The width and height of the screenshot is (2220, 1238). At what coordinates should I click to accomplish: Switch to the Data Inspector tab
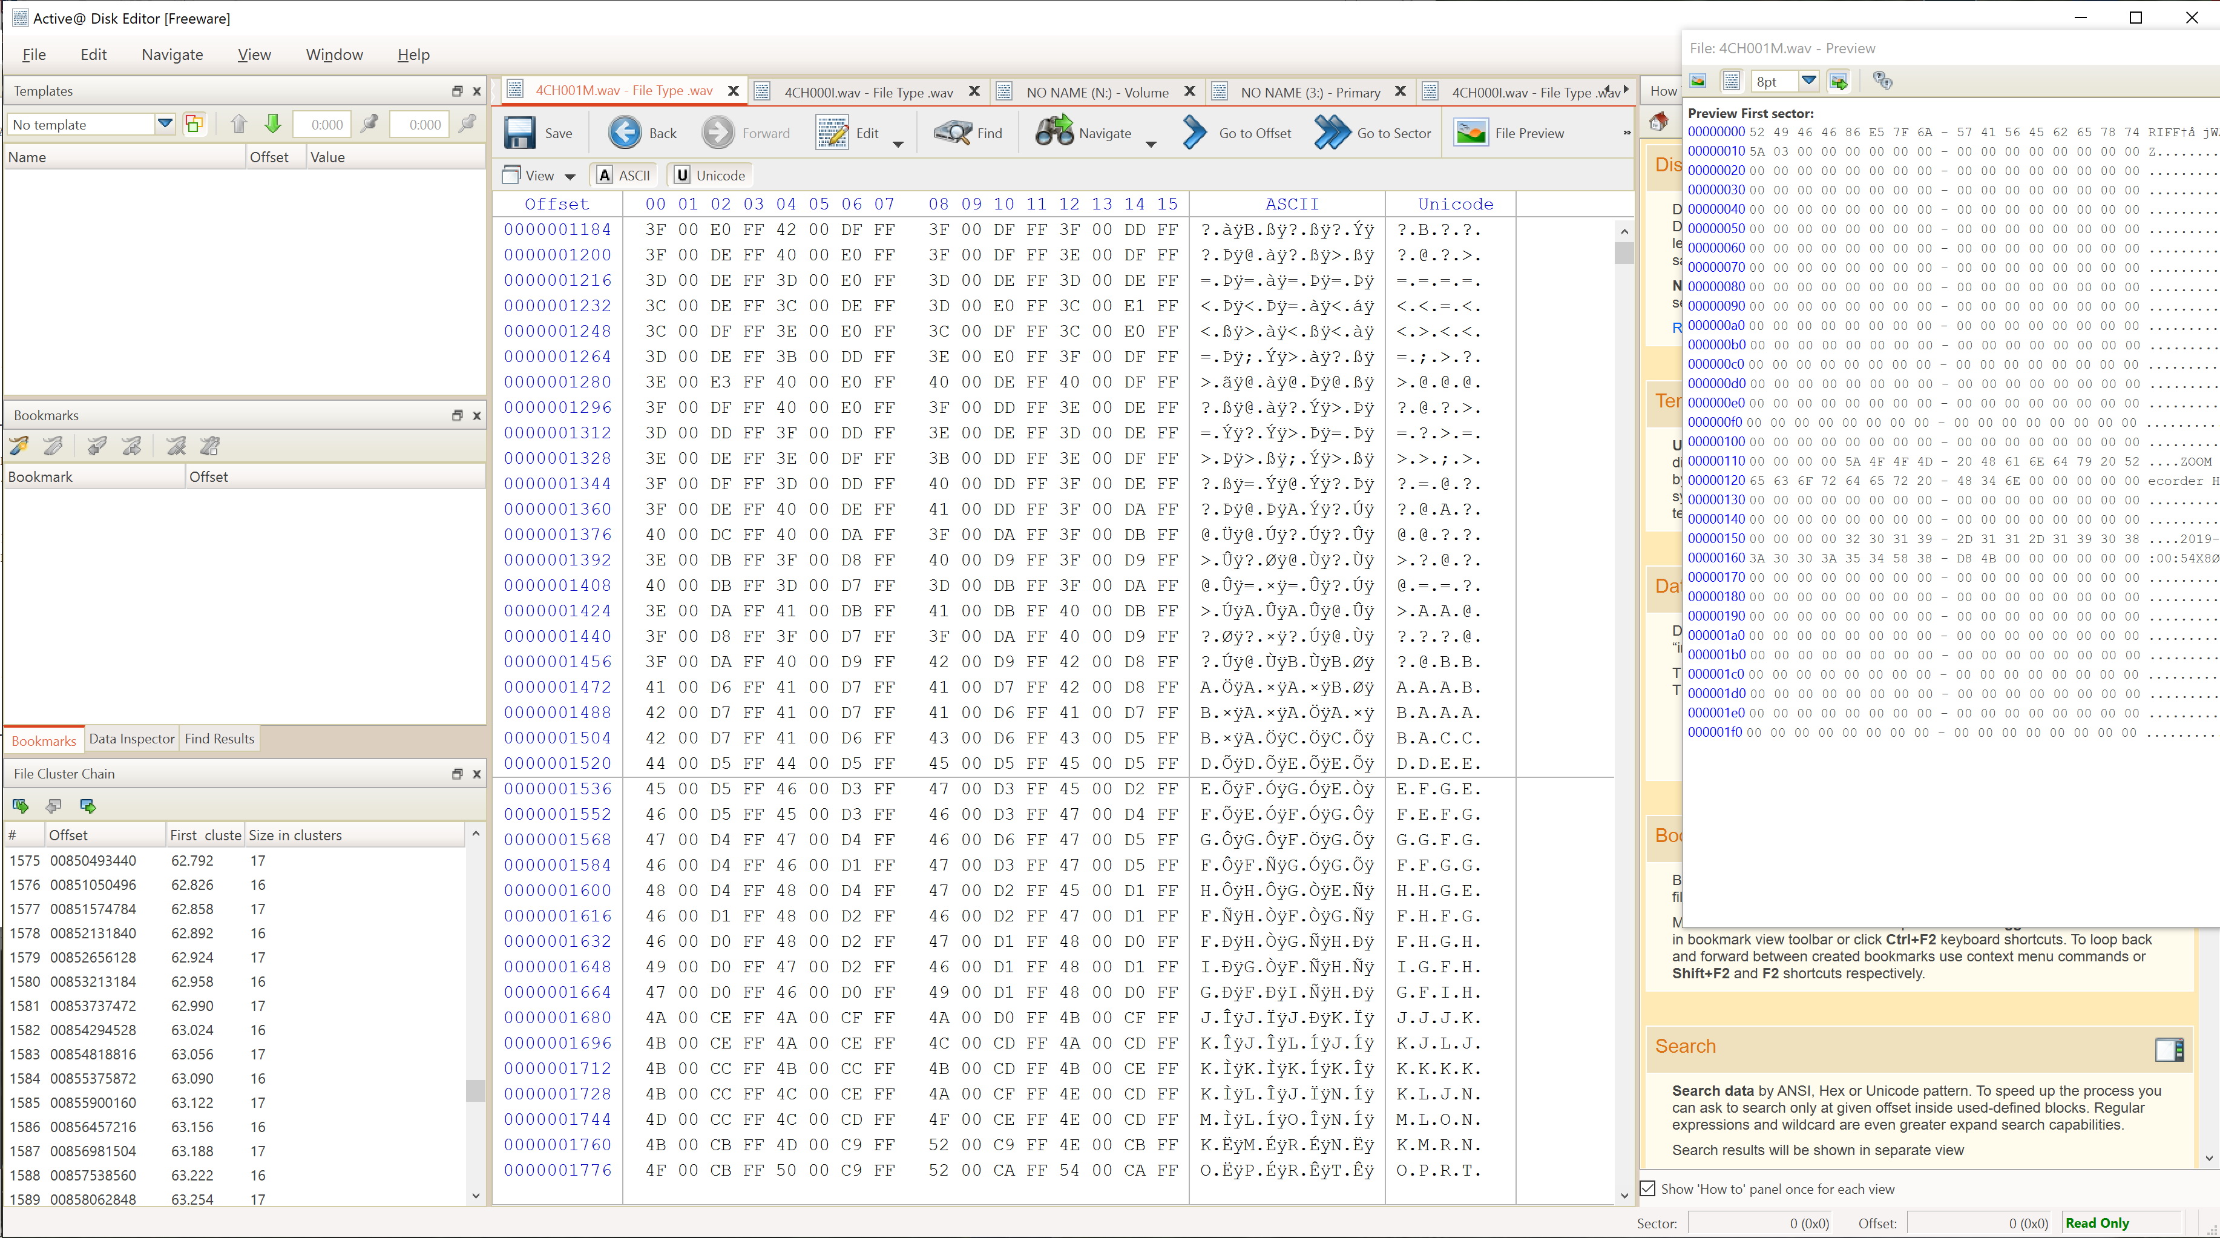pyautogui.click(x=132, y=739)
